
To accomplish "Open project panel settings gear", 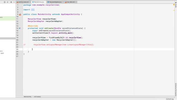I will (x=11, y=2).
